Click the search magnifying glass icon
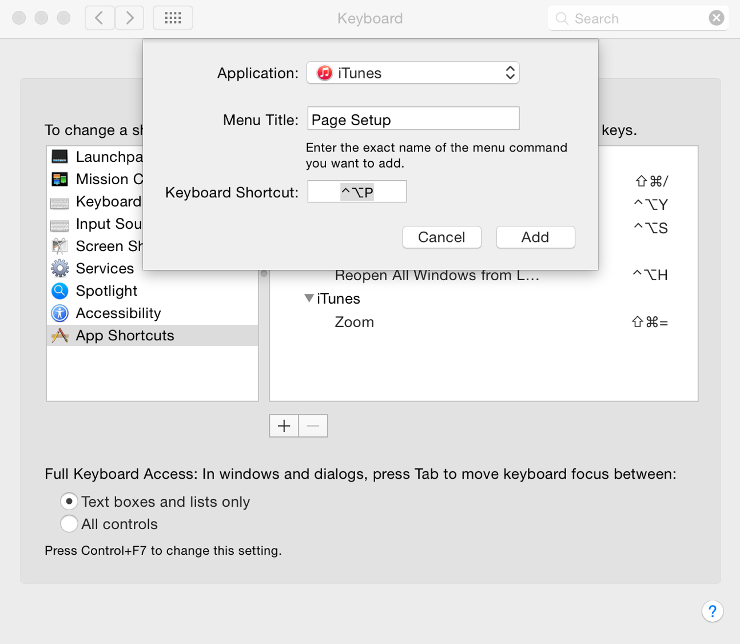740x644 pixels. (x=562, y=19)
